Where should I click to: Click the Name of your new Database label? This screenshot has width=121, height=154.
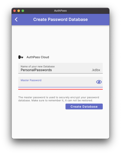[38, 66]
